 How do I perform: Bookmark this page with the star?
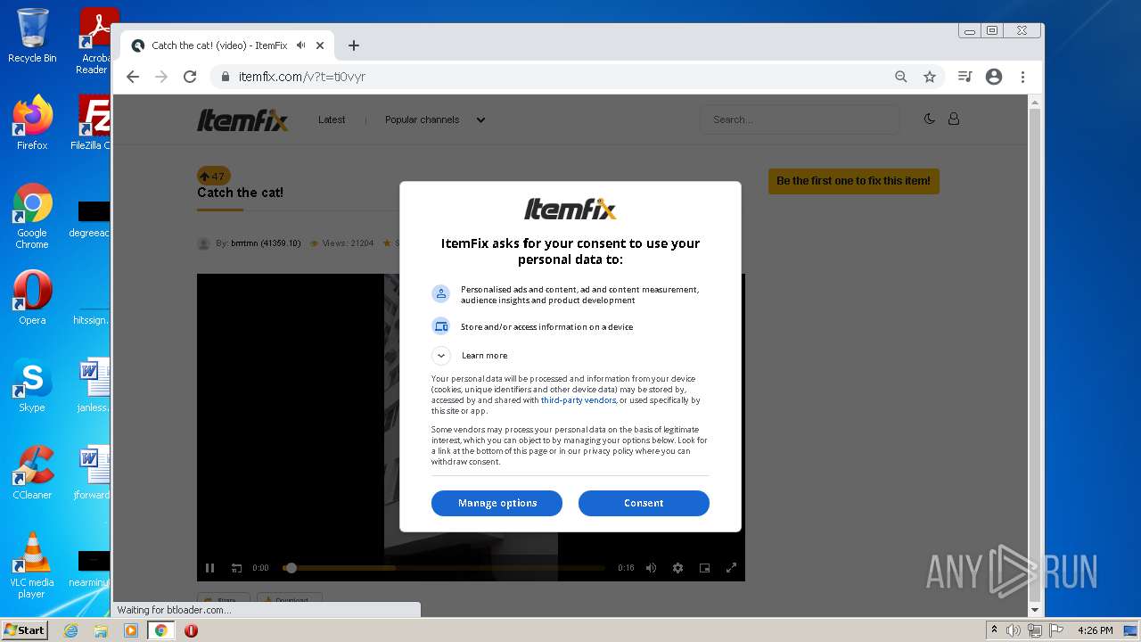[930, 77]
